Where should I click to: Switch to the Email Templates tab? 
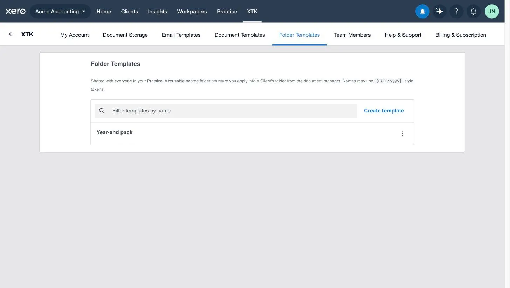pos(181,35)
